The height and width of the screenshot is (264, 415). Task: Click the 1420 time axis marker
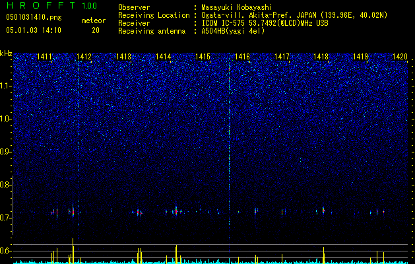400,56
